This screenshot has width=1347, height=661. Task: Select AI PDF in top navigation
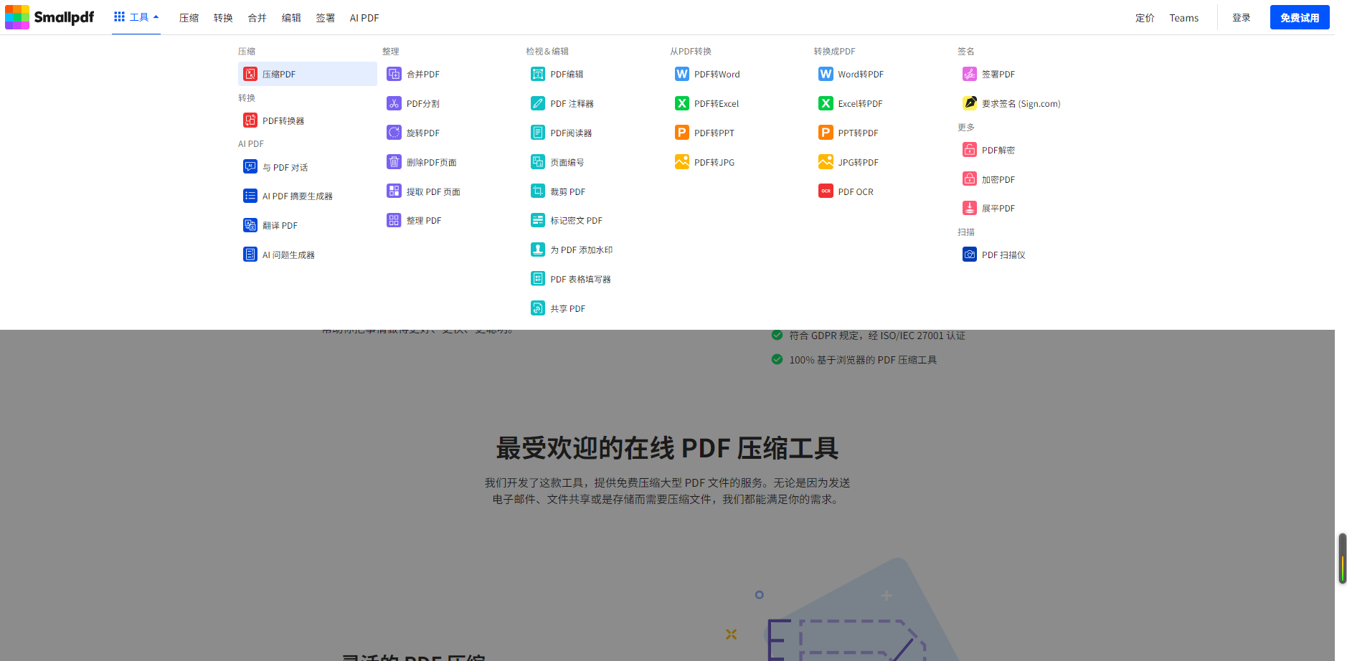pos(364,18)
